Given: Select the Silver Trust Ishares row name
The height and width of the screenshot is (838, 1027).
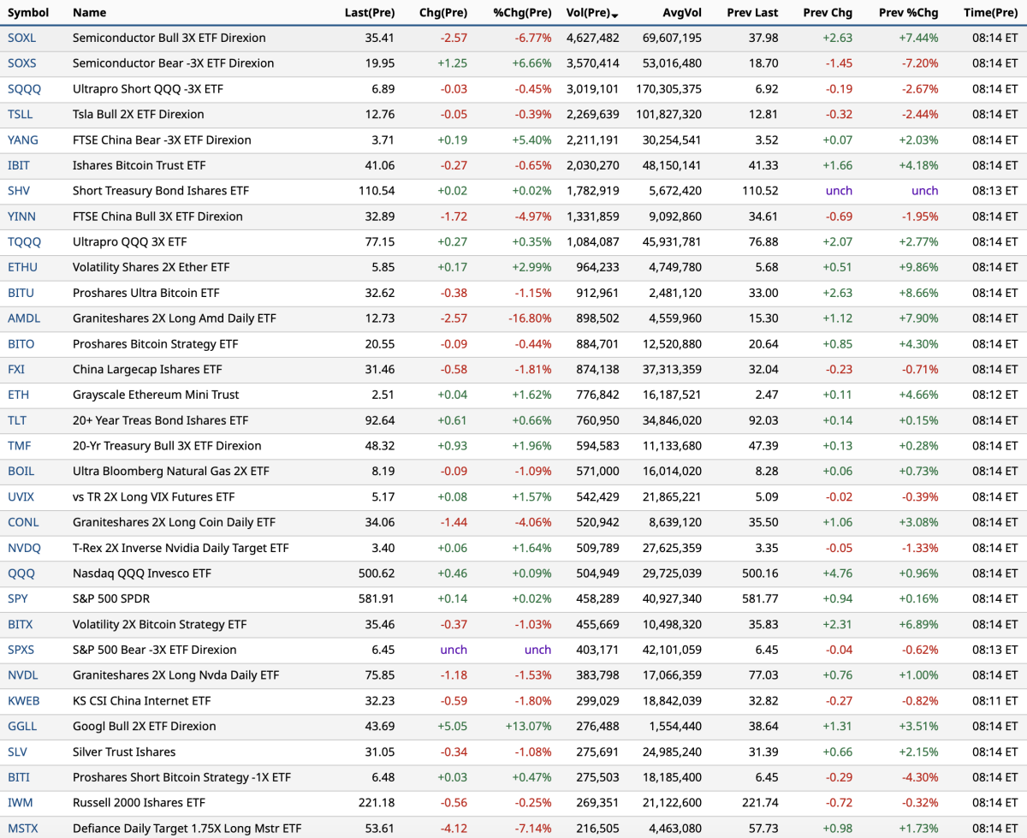Looking at the screenshot, I should tap(124, 752).
